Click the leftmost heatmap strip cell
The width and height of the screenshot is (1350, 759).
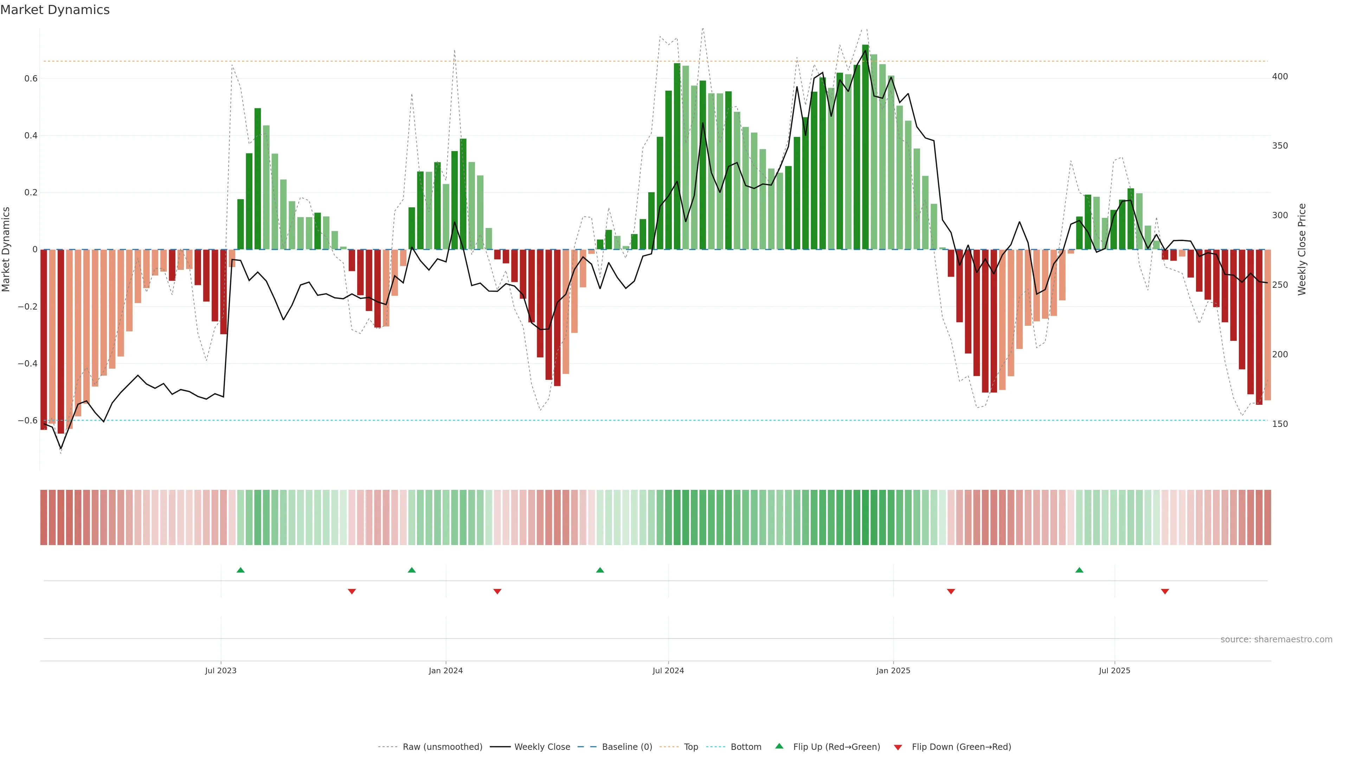coord(44,518)
